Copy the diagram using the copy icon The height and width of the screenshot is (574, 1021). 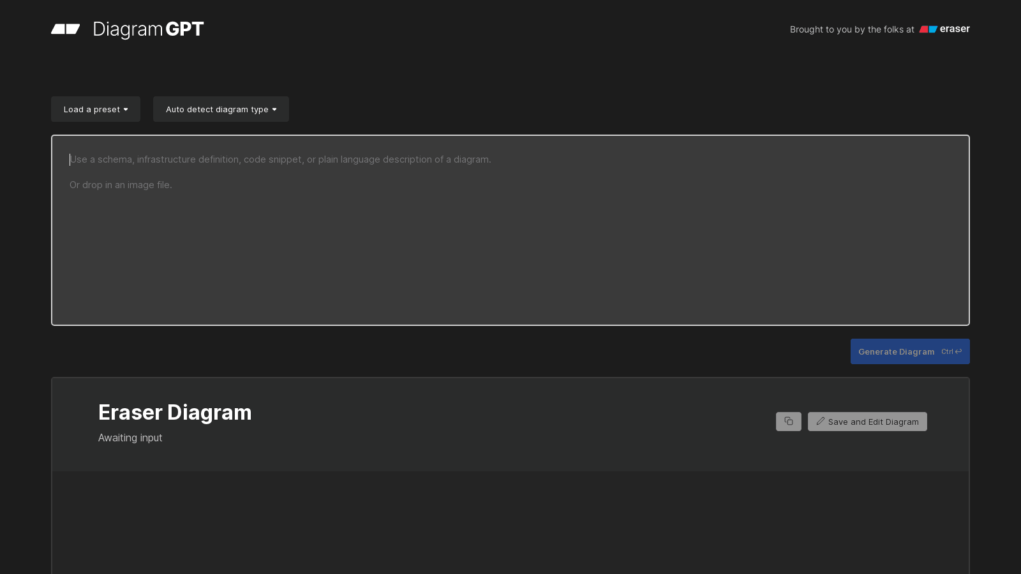[789, 422]
